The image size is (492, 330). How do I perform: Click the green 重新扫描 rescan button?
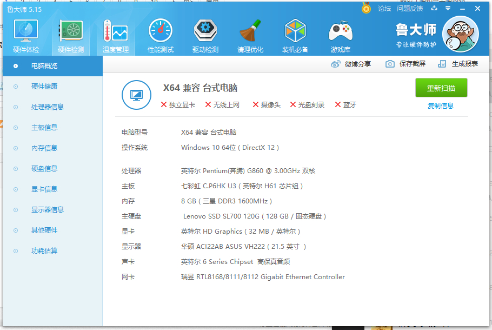click(x=441, y=88)
